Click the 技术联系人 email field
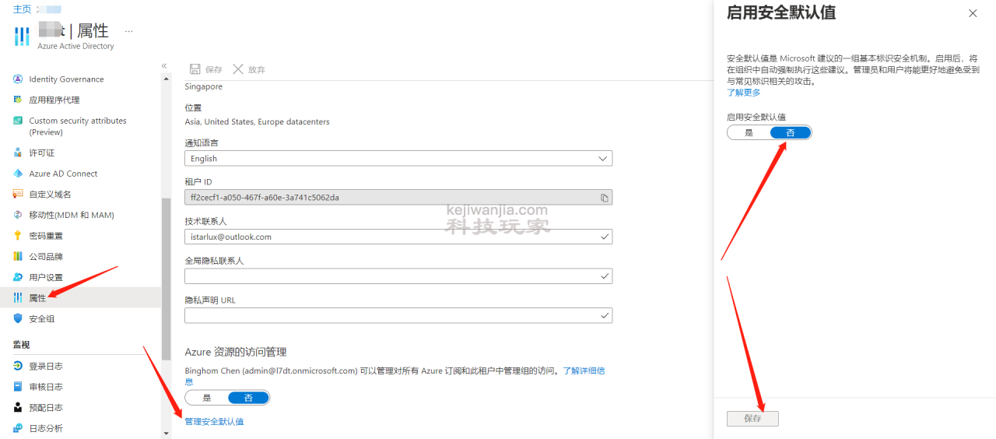The height and width of the screenshot is (439, 996). [x=398, y=237]
